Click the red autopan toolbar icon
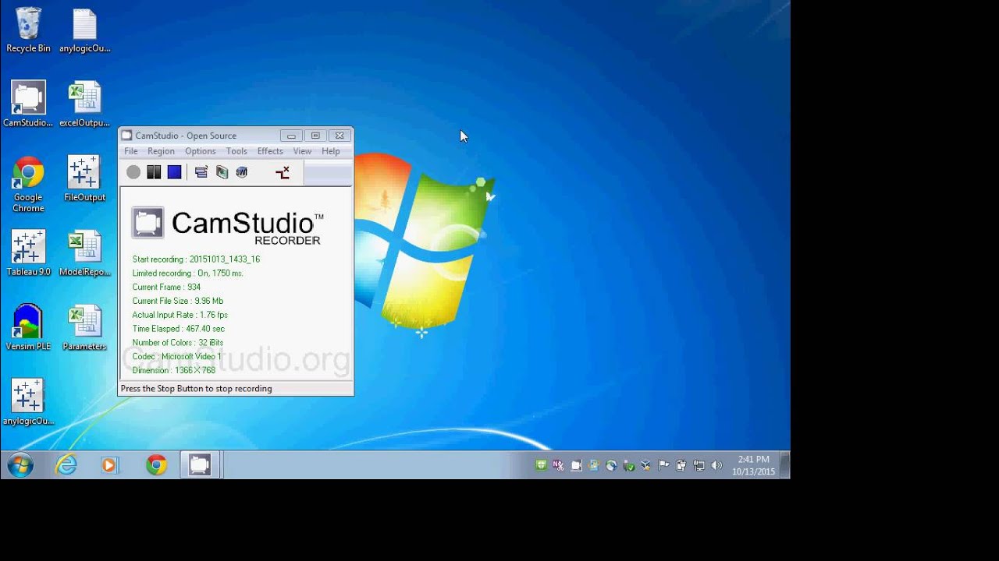This screenshot has width=999, height=561. click(x=283, y=172)
